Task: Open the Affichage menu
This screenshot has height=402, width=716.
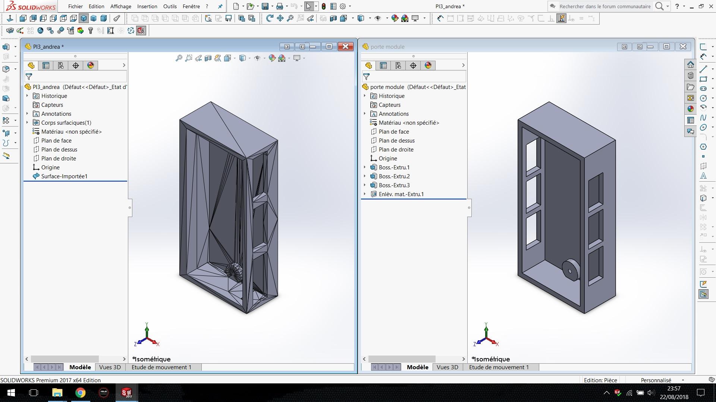Action: (x=121, y=6)
